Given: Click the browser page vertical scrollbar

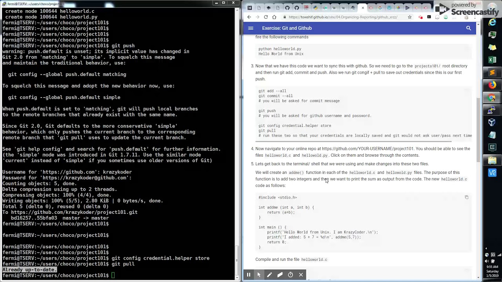Looking at the screenshot, I should tap(478, 129).
